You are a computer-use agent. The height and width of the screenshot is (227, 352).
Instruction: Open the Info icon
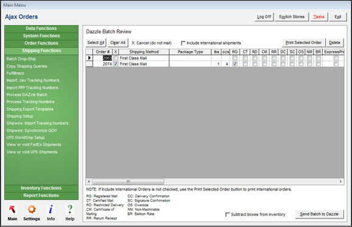[x=51, y=209]
